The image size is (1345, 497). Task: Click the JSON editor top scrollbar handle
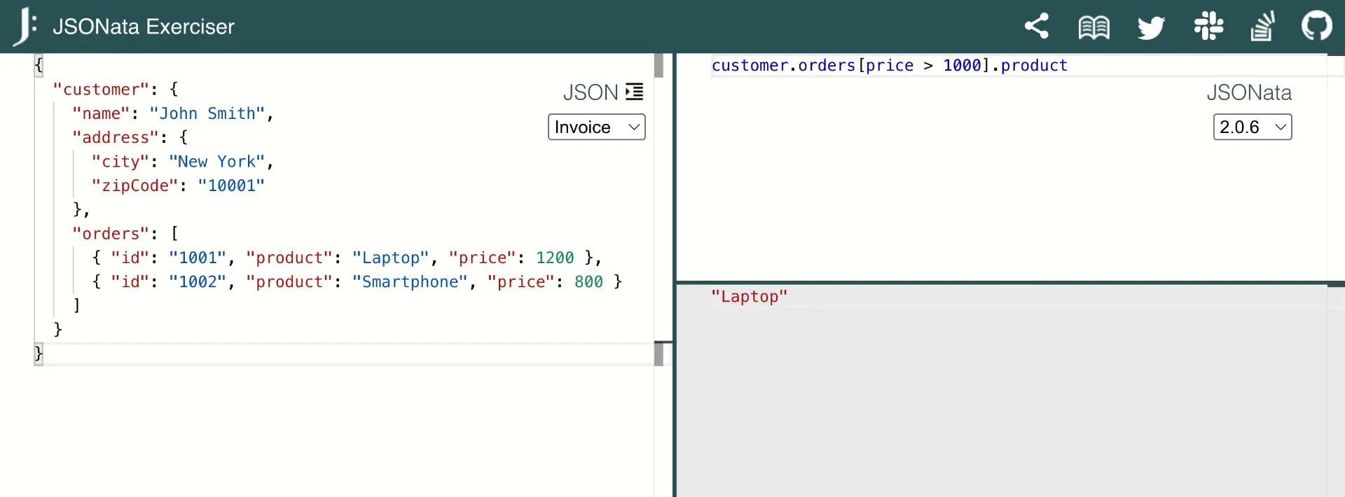pos(658,65)
